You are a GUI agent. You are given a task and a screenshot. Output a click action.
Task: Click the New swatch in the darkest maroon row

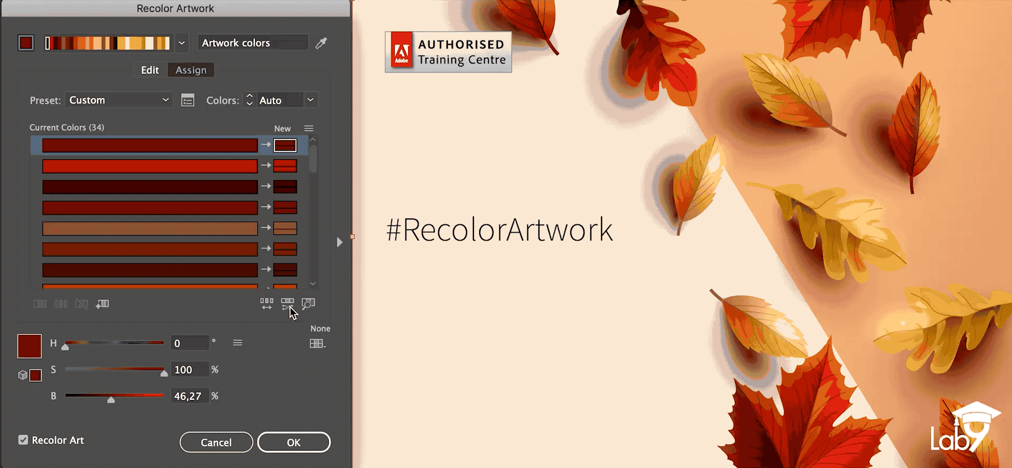(285, 187)
